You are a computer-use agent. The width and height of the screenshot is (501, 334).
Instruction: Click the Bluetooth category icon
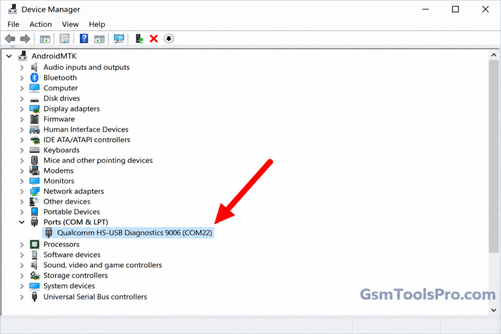(x=35, y=78)
